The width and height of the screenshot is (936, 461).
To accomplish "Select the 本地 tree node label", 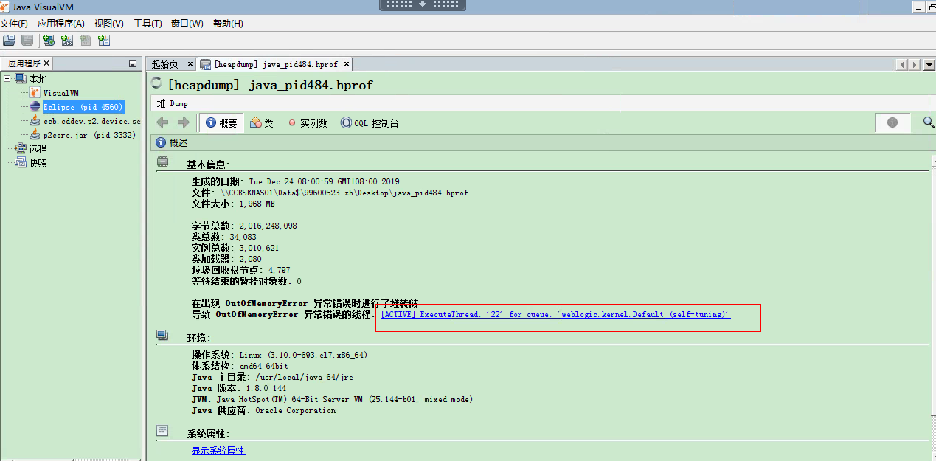I will coord(38,79).
